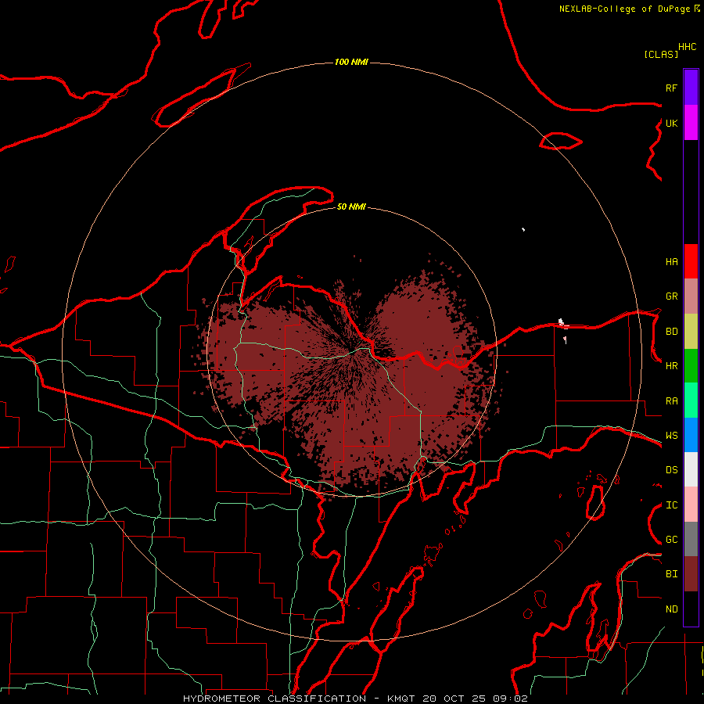Click the HA legend label
Screen dimensions: 704x704
[671, 261]
